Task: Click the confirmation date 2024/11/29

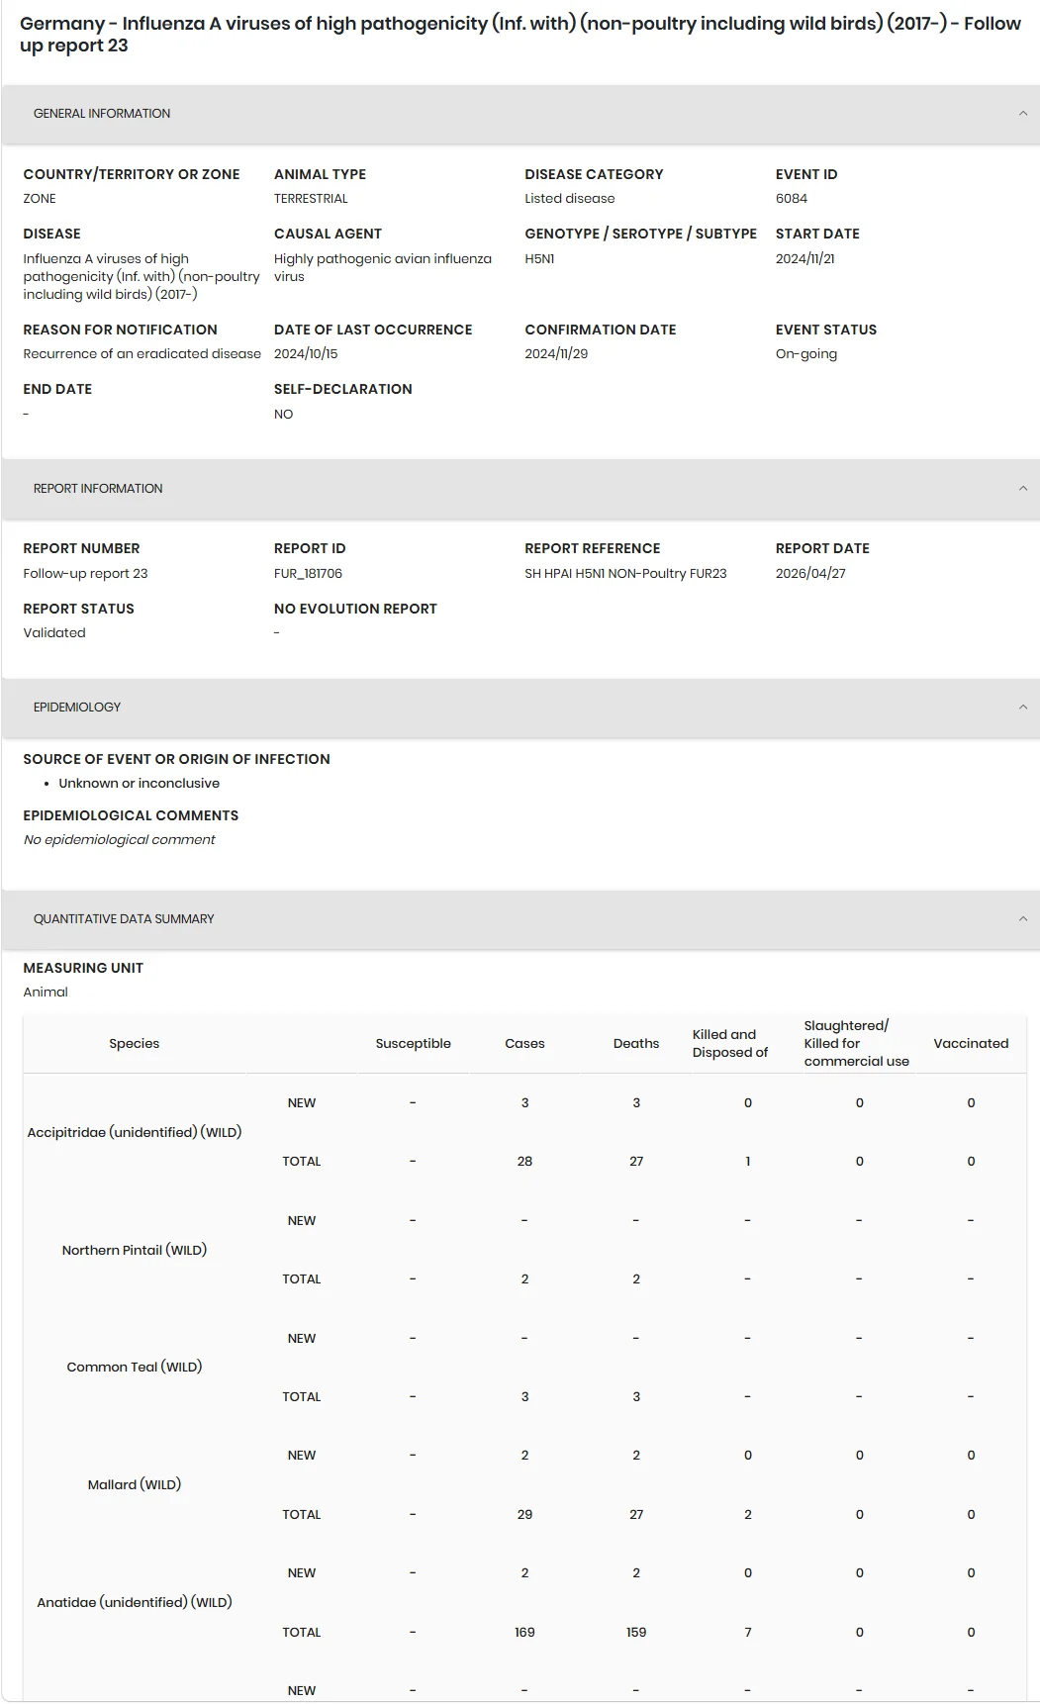Action: pos(556,354)
